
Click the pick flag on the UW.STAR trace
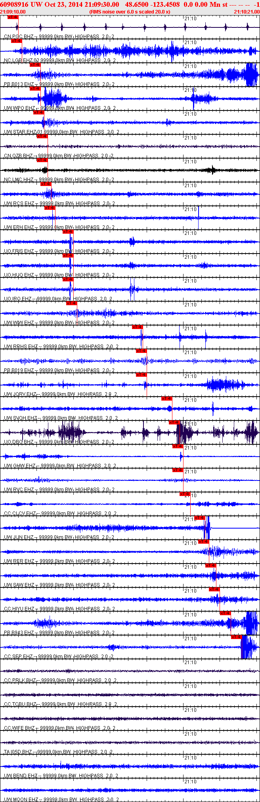click(x=38, y=112)
